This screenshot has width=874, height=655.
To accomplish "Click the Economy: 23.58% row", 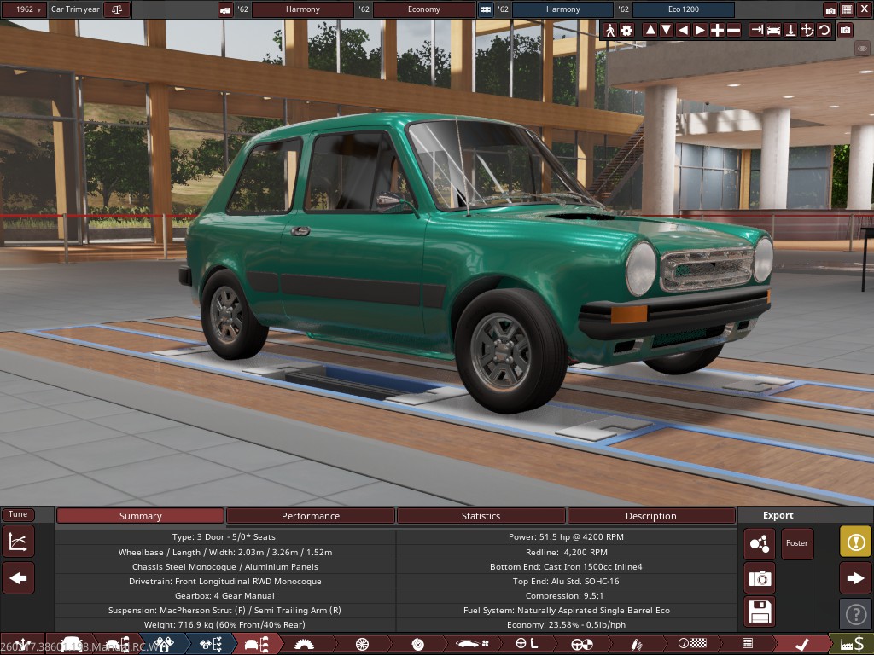I will pyautogui.click(x=566, y=624).
